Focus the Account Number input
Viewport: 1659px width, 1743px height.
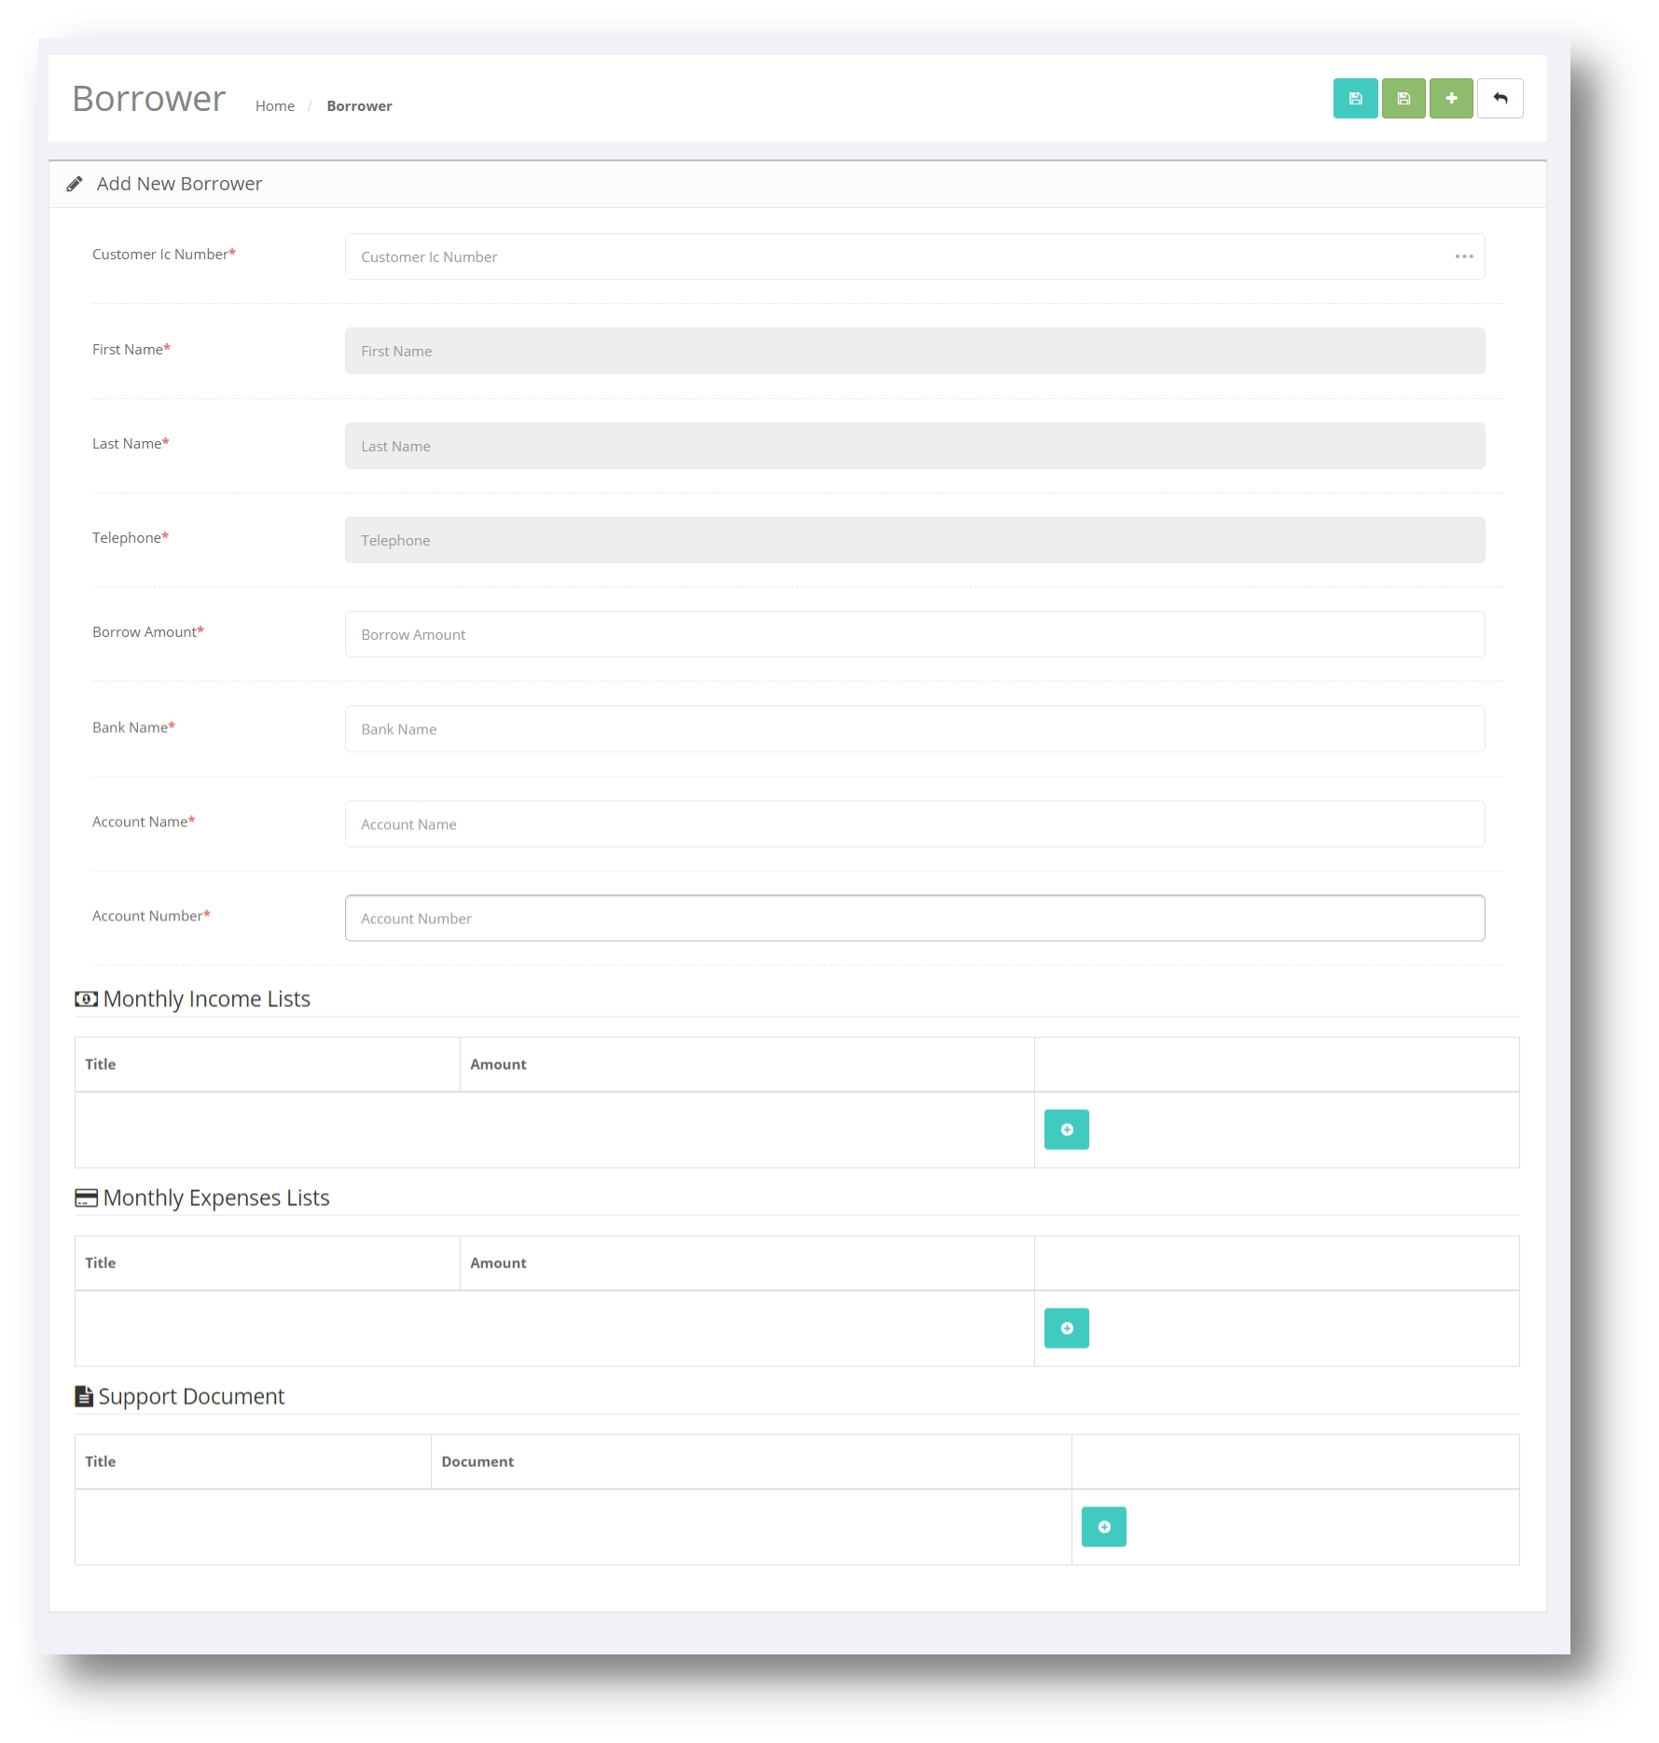915,919
